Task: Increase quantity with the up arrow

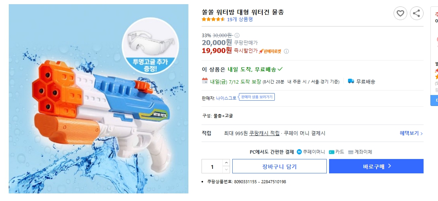Action: 226,163
